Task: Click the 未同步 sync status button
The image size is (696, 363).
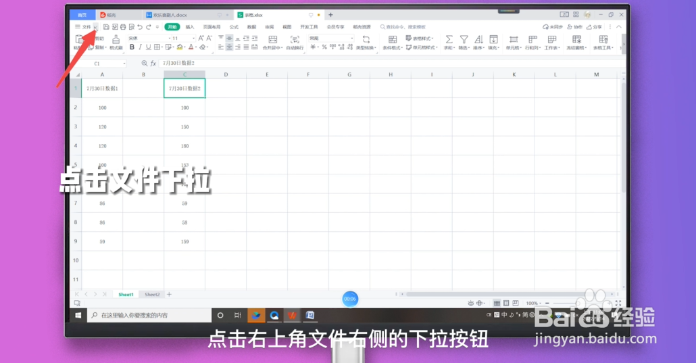Action: pos(553,27)
